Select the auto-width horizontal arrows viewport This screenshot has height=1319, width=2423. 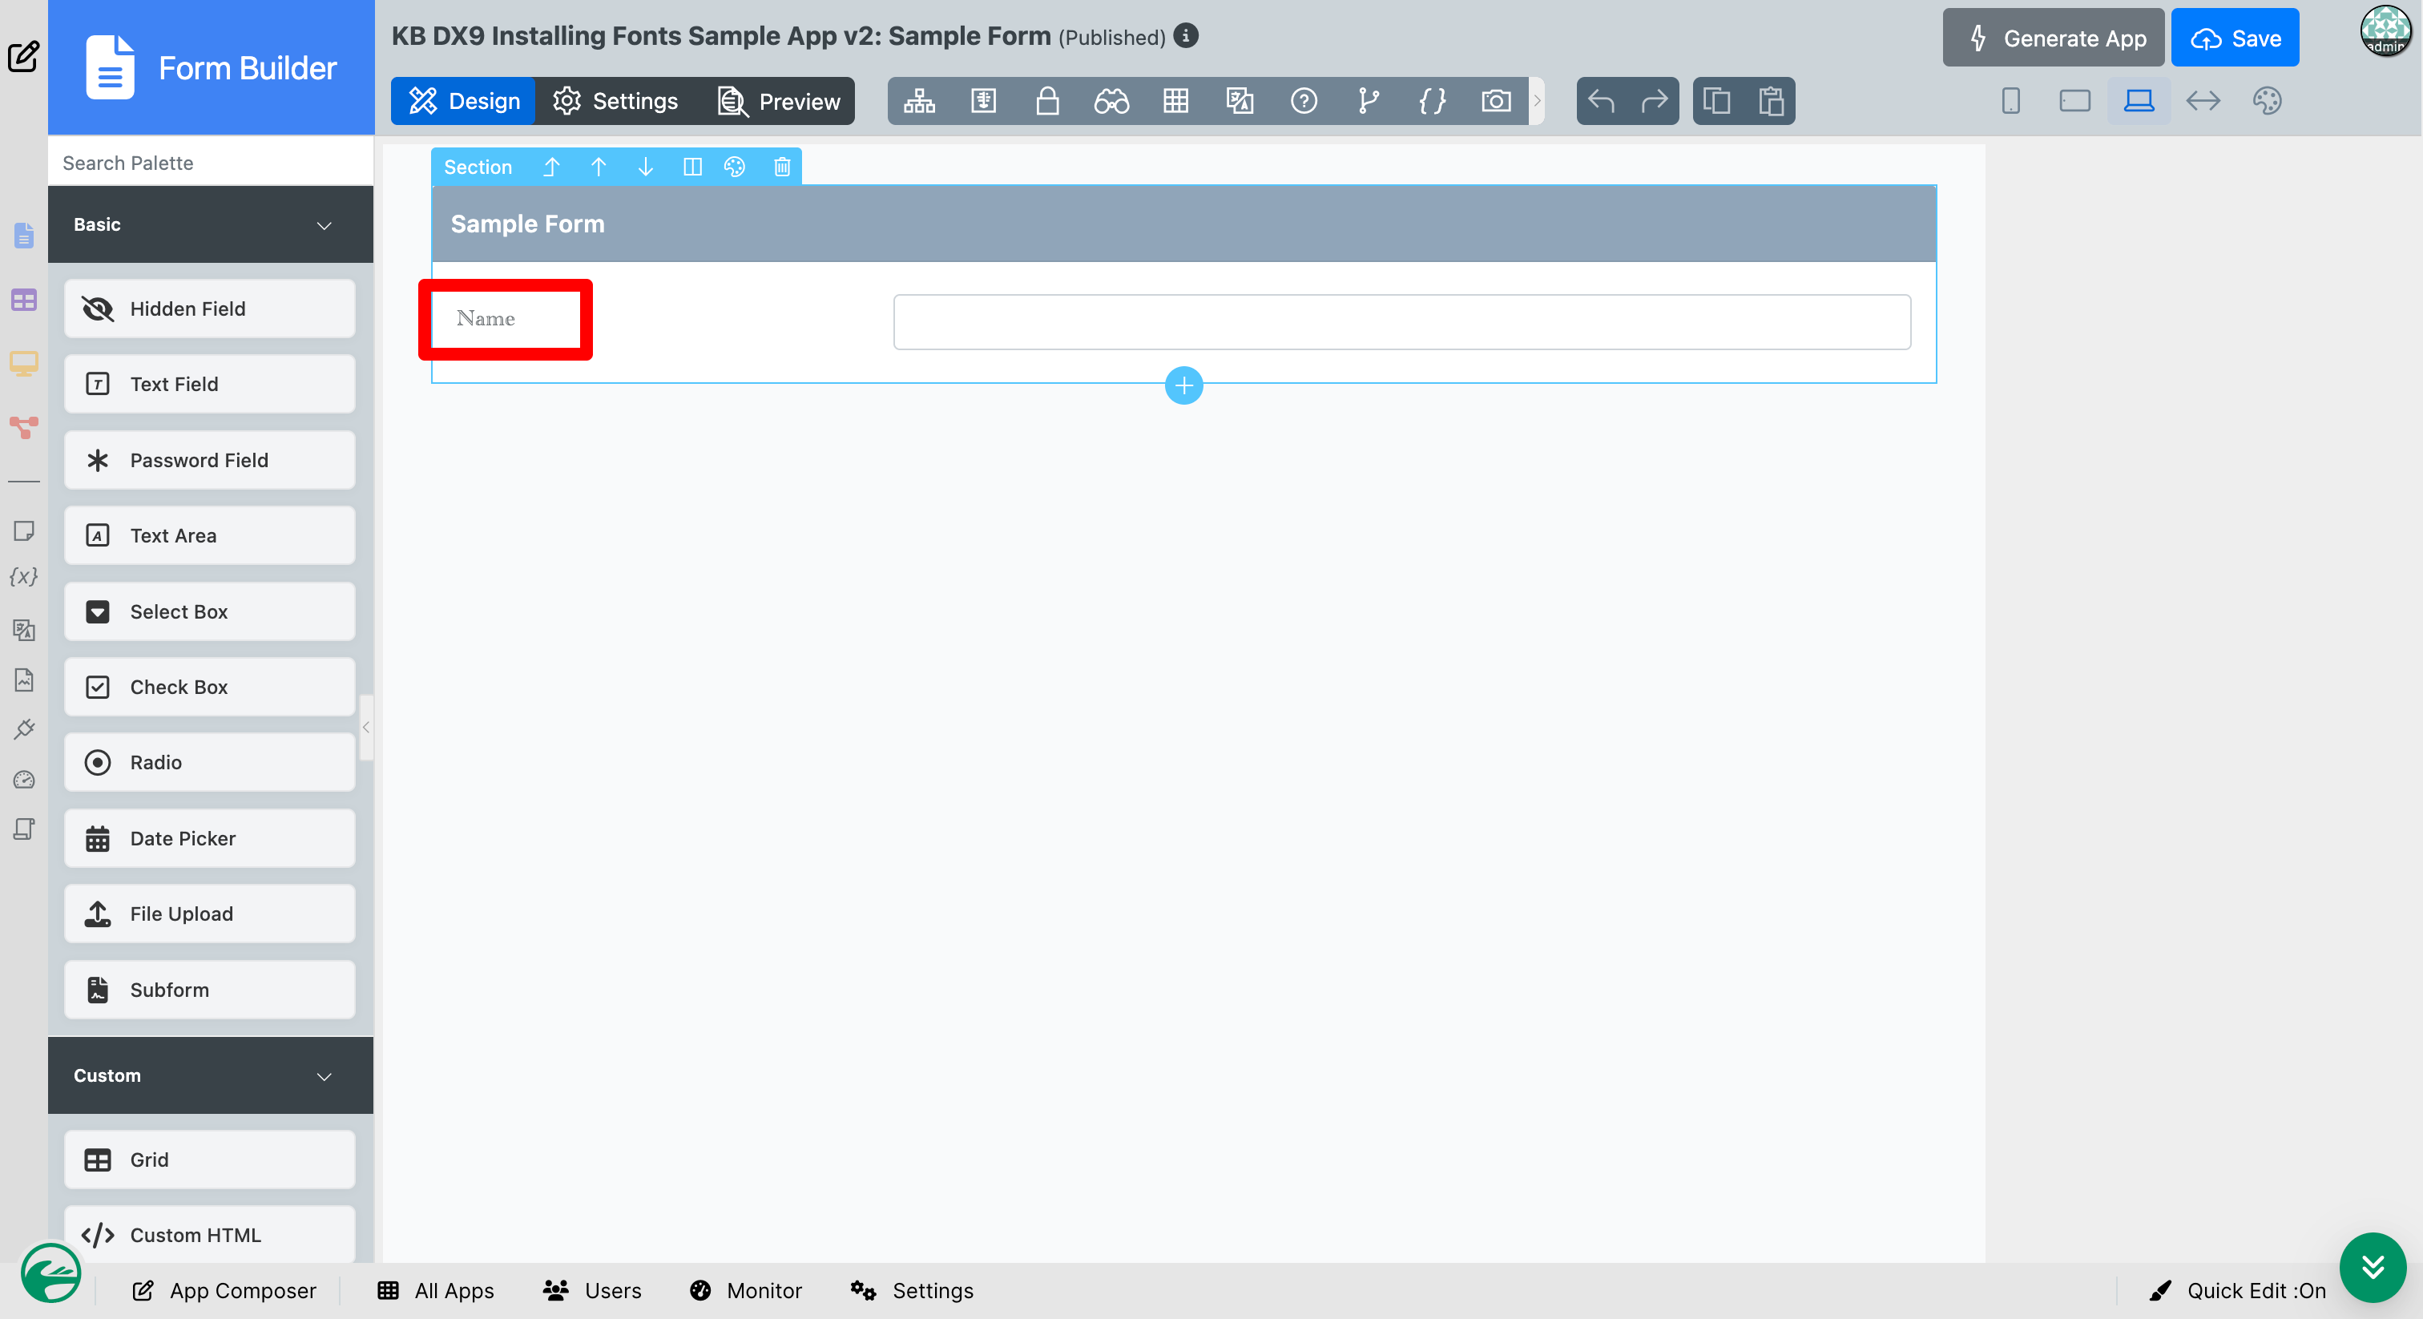coord(2203,101)
